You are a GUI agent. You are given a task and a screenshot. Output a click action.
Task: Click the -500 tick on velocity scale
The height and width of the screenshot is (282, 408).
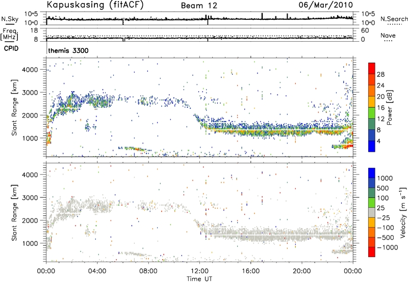click(x=386, y=238)
